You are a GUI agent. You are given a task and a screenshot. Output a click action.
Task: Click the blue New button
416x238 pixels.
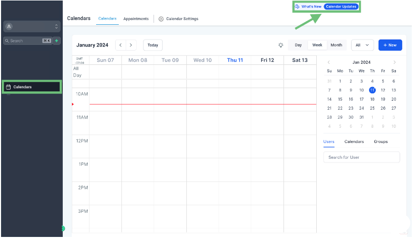click(x=390, y=45)
